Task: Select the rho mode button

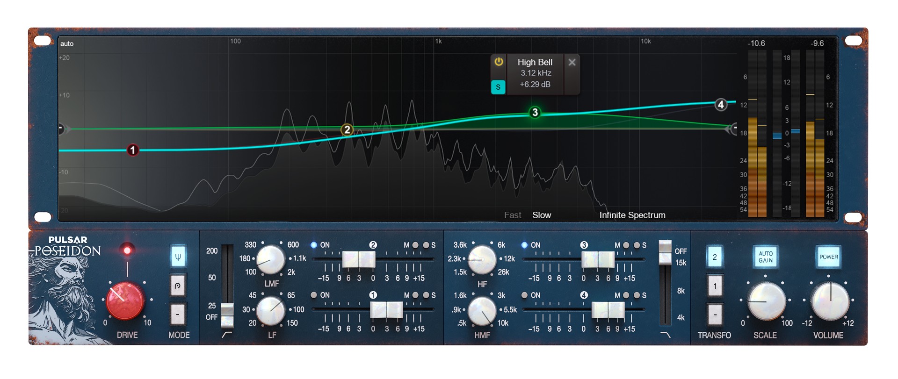Action: pos(178,286)
